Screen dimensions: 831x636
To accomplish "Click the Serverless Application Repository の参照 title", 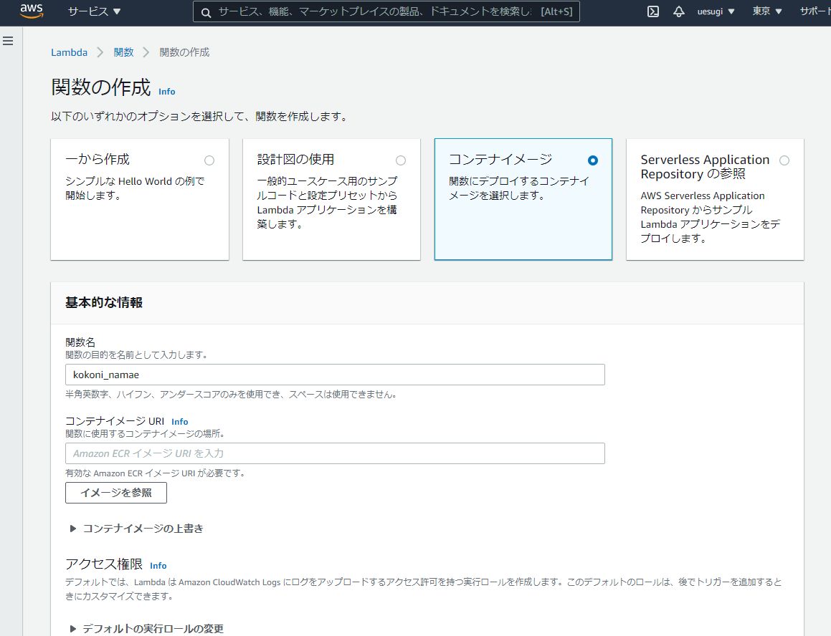I will (705, 167).
